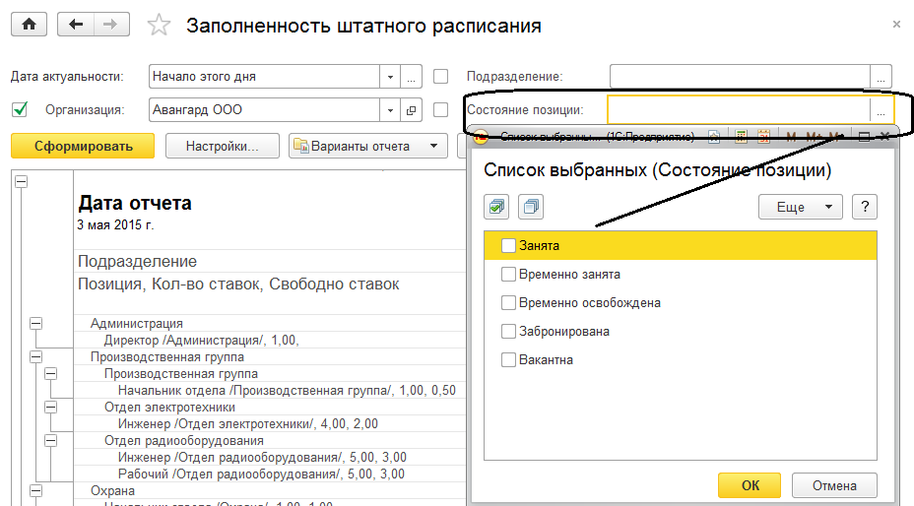
Task: Check the Занята checkbox
Action: [508, 246]
